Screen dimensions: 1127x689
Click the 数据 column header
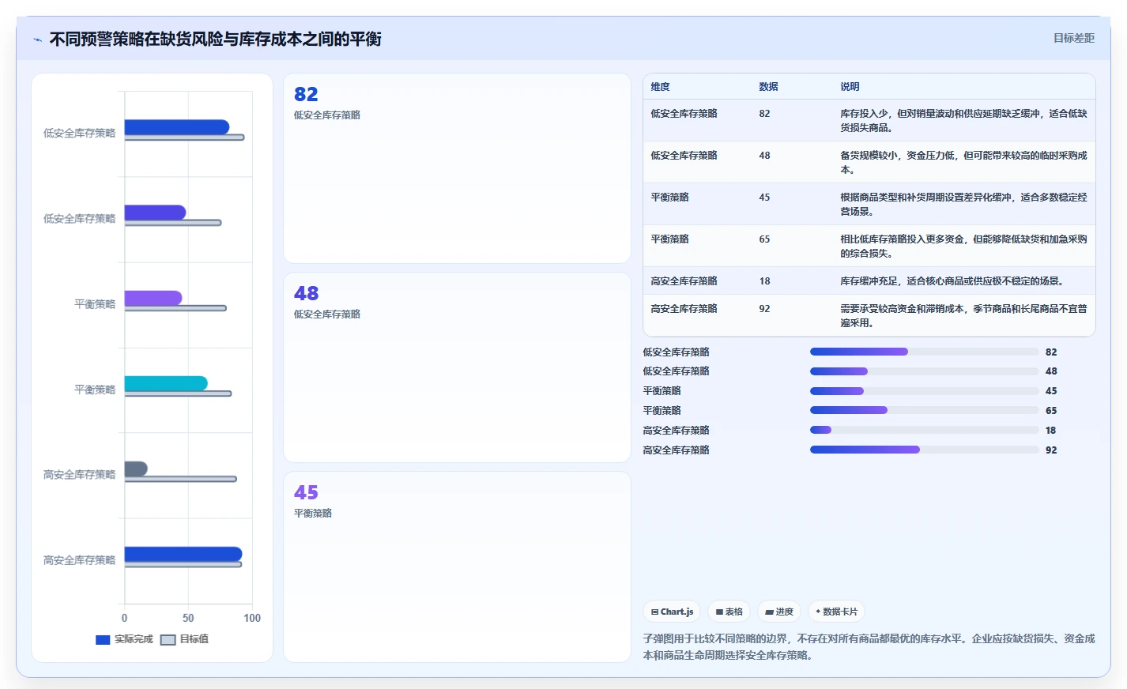point(768,87)
